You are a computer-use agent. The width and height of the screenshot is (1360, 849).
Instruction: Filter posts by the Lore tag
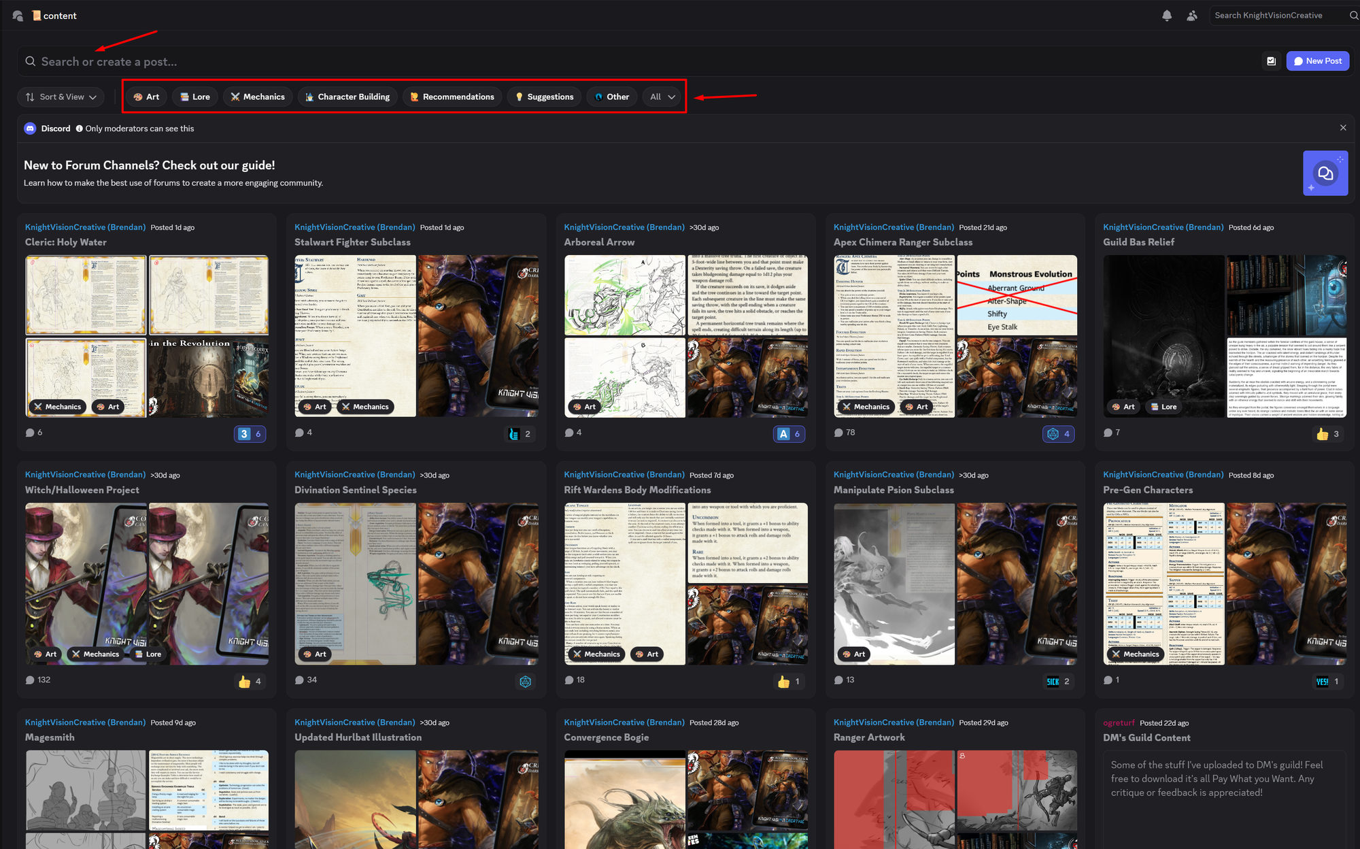click(195, 97)
